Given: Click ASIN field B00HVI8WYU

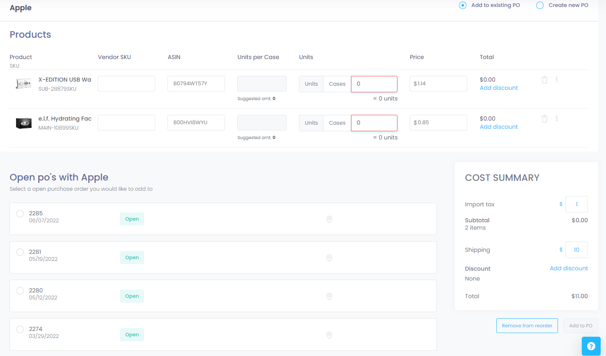Looking at the screenshot, I should [x=196, y=123].
